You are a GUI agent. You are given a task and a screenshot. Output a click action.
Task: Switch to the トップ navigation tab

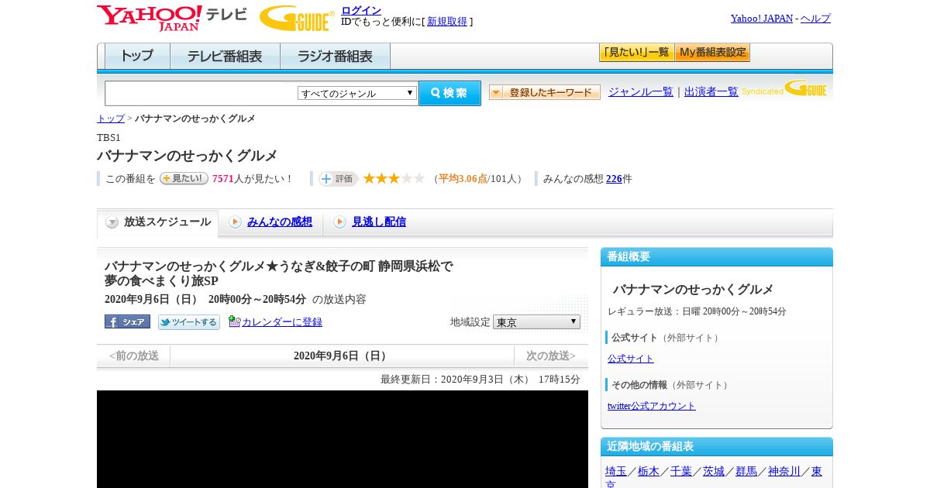137,57
